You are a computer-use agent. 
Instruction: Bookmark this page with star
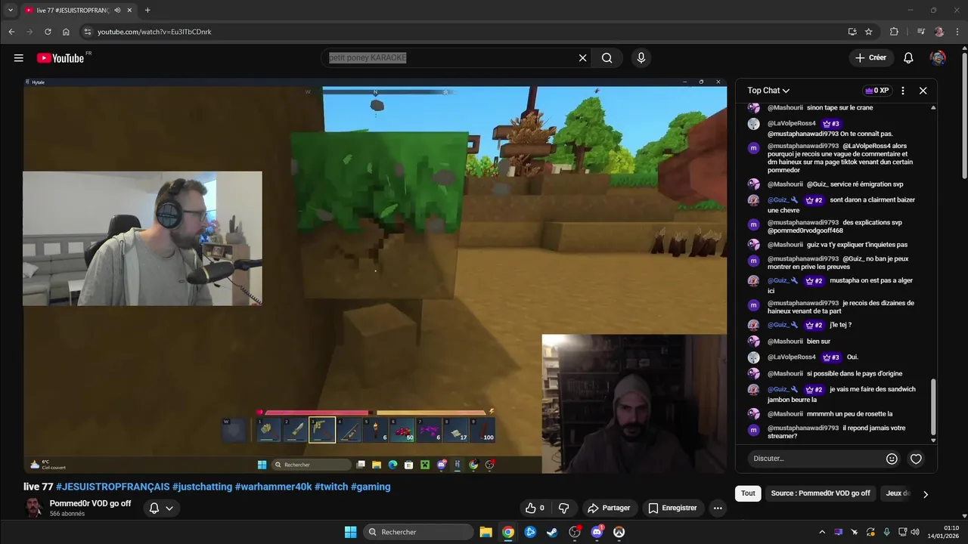(869, 32)
